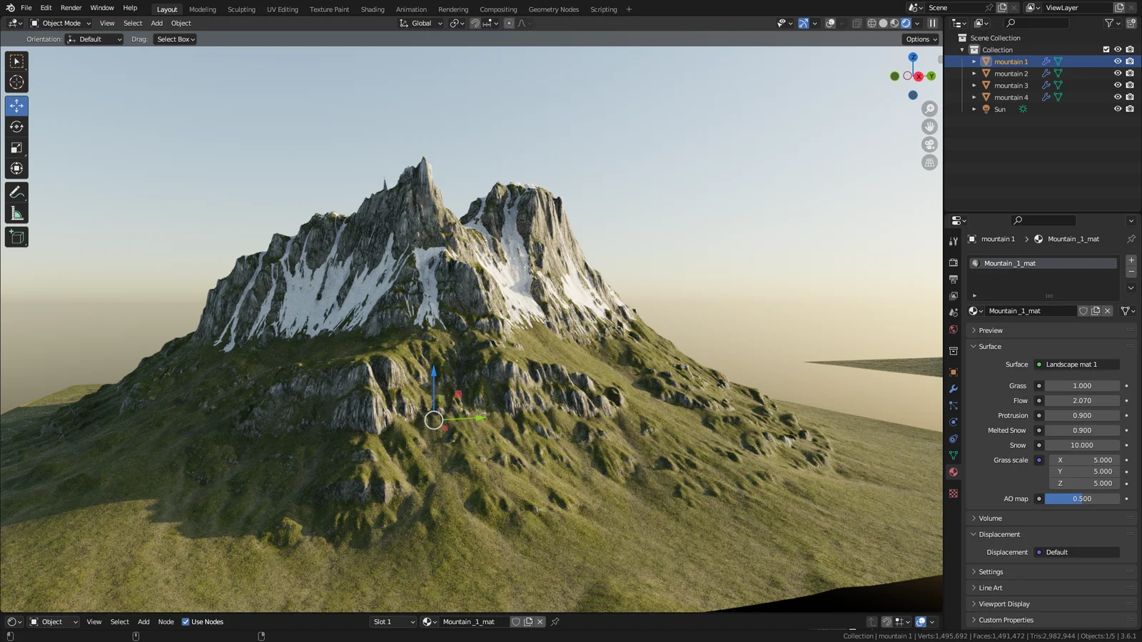
Task: Open the Texture properties tab
Action: pos(954,493)
